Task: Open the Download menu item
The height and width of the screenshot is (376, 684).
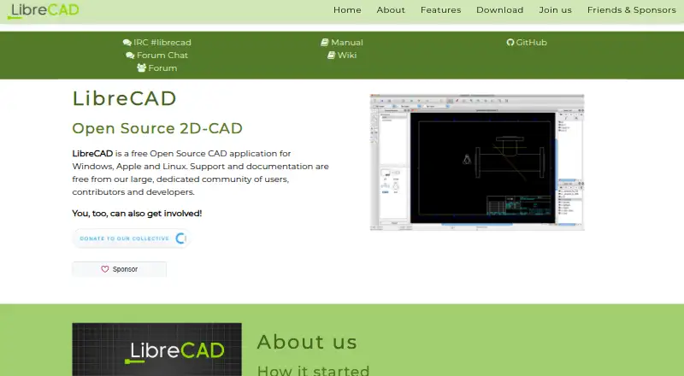Action: pos(500,10)
